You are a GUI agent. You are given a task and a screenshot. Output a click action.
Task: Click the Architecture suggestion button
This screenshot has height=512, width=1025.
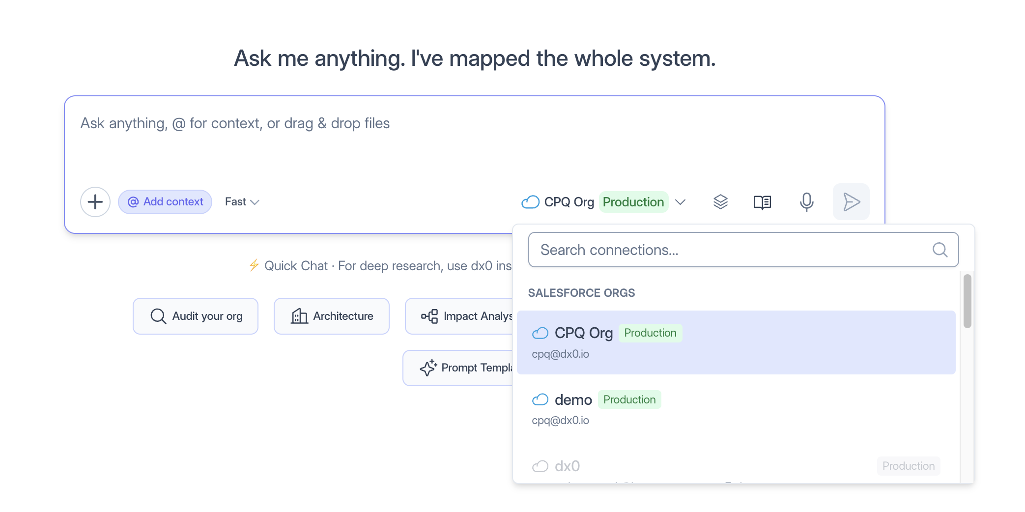(332, 316)
